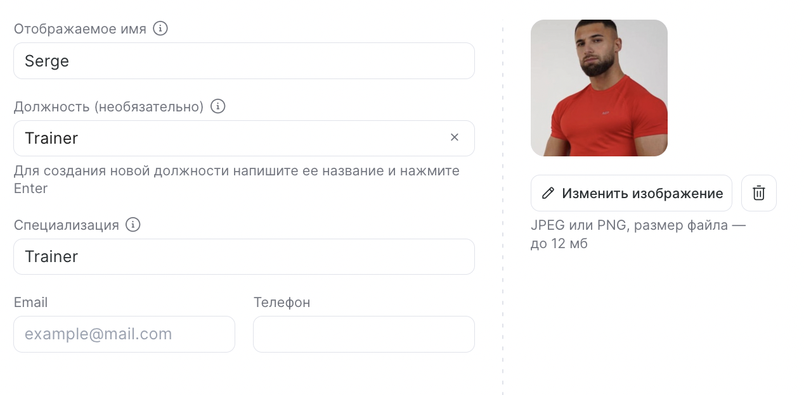Focus the empty Телефон input field
This screenshot has width=804, height=395.
(x=363, y=334)
